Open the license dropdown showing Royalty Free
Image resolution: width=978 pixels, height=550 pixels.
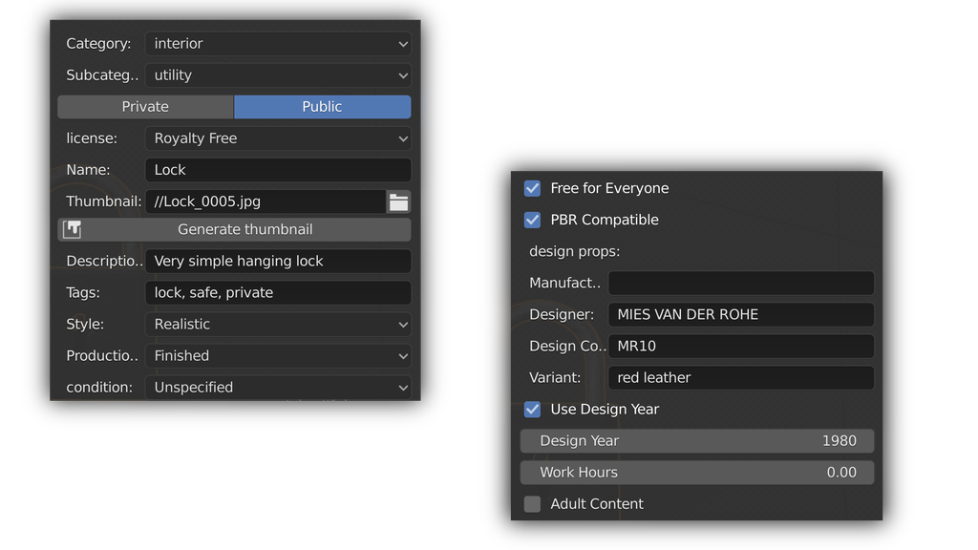pyautogui.click(x=278, y=138)
